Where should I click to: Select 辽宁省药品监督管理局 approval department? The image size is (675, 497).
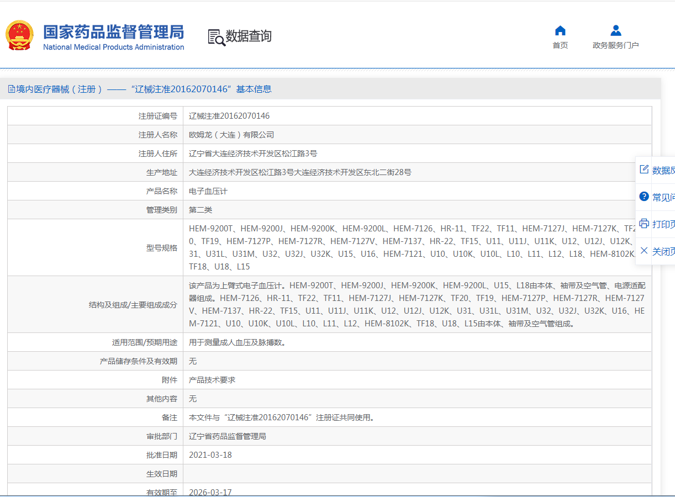coord(228,436)
